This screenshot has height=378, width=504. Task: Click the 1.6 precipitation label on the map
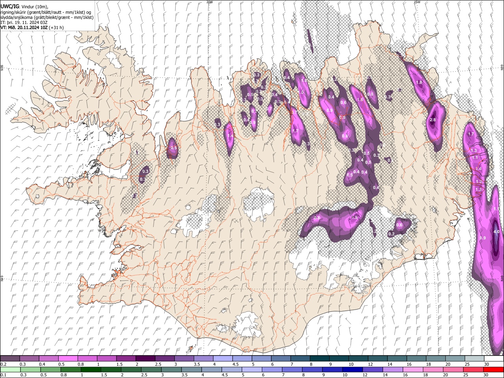359,100
